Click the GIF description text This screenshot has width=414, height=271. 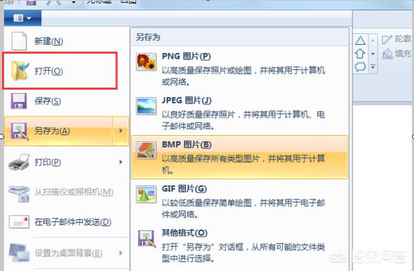(x=243, y=208)
